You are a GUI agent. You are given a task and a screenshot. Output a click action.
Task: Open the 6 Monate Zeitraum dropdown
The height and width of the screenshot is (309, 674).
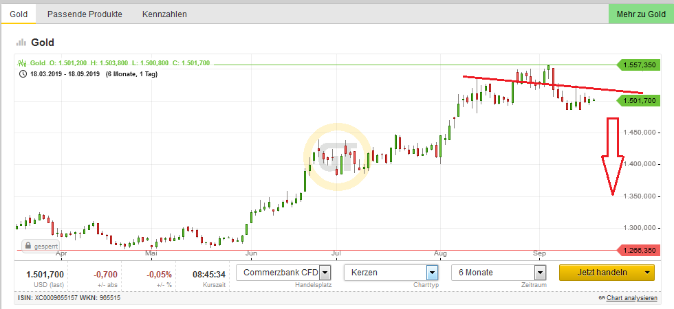pos(499,273)
